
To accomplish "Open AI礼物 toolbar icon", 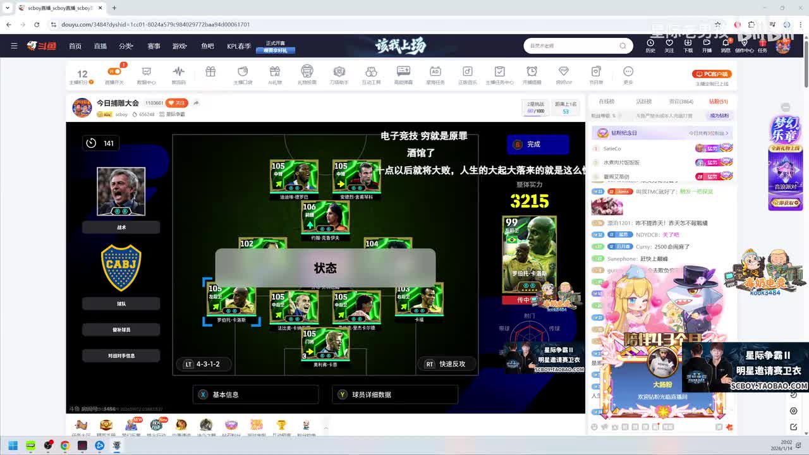I will pos(275,75).
